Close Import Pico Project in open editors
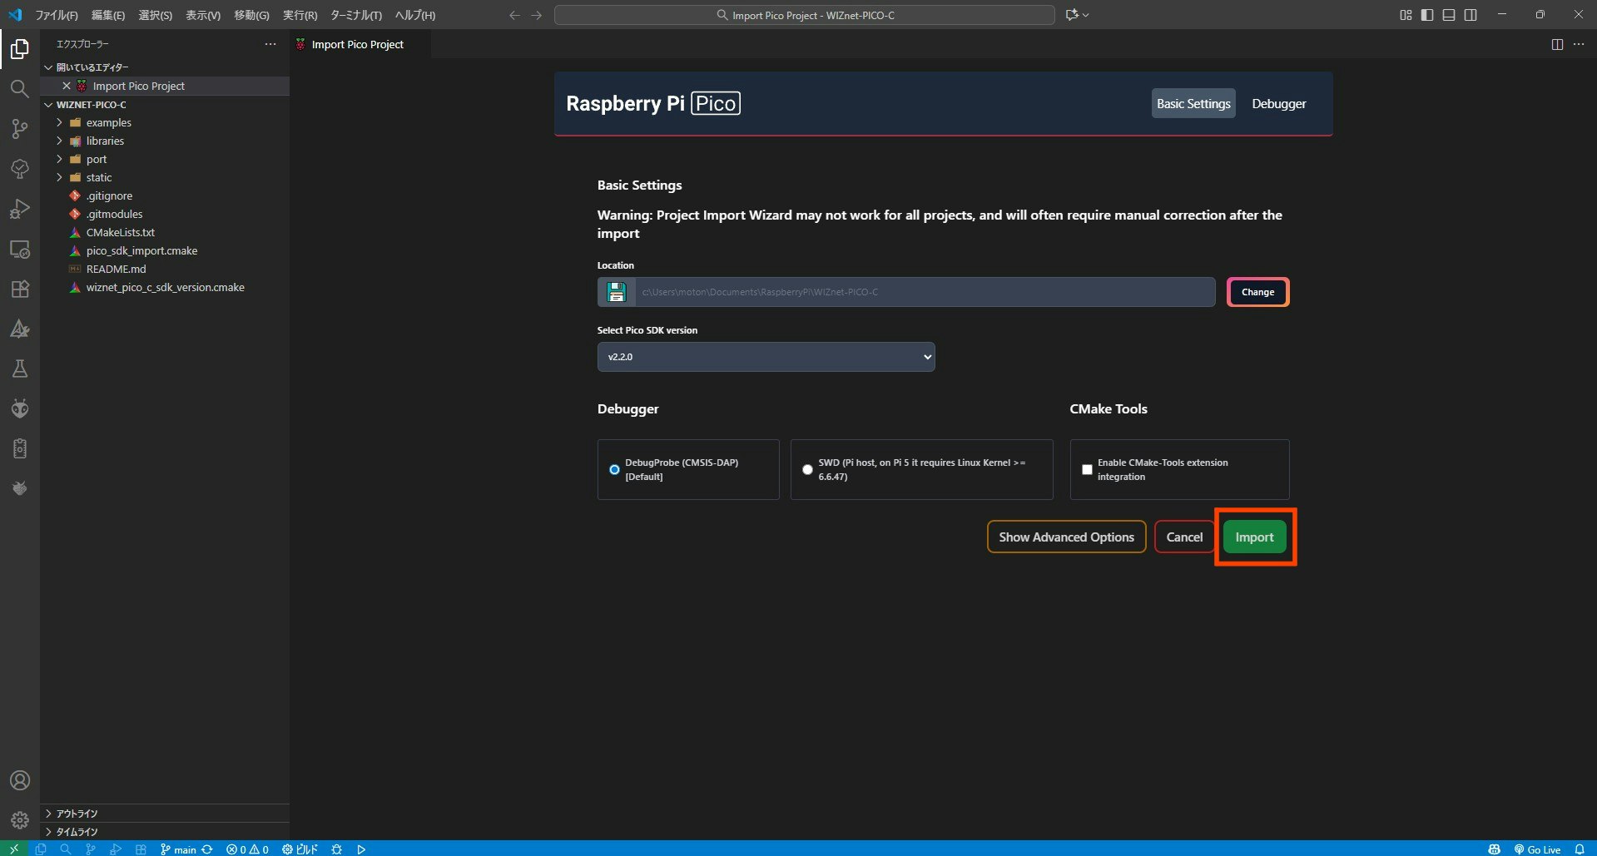 tap(67, 86)
